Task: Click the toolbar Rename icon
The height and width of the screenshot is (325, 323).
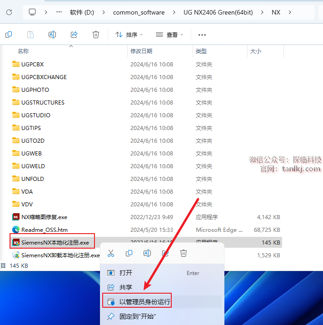Action: (52, 35)
